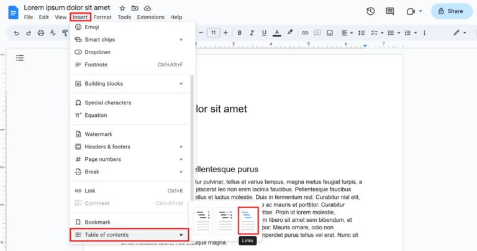Viewport: 477px width, 251px height.
Task: Insert link from toolbar
Action: click(305, 33)
